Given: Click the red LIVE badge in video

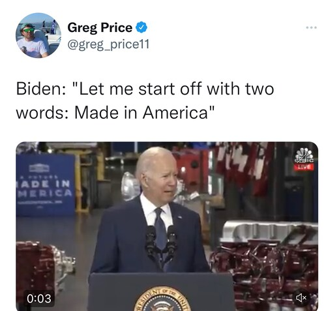Looking at the screenshot, I should tap(304, 167).
